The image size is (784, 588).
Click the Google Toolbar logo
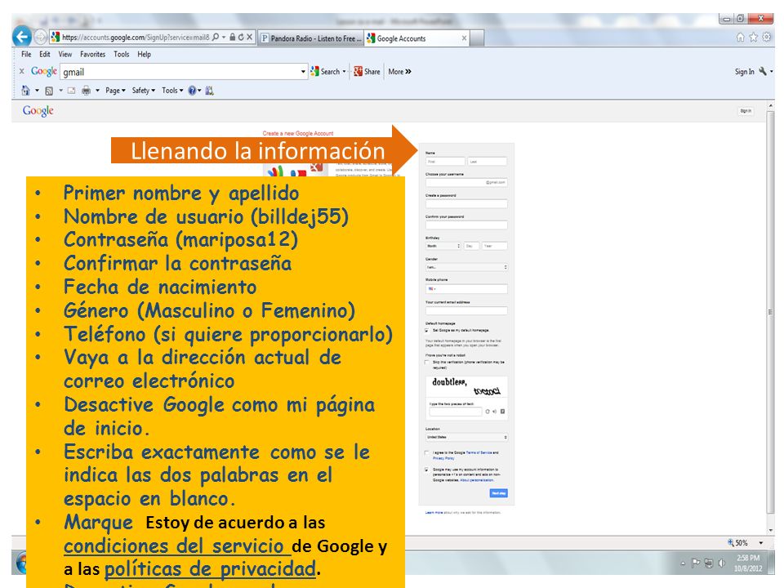click(x=43, y=72)
